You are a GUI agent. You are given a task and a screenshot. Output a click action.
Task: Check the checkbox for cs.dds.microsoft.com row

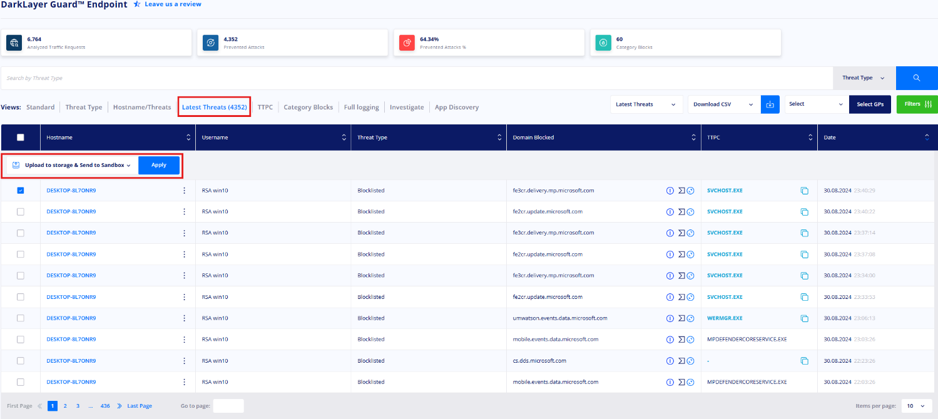click(21, 361)
